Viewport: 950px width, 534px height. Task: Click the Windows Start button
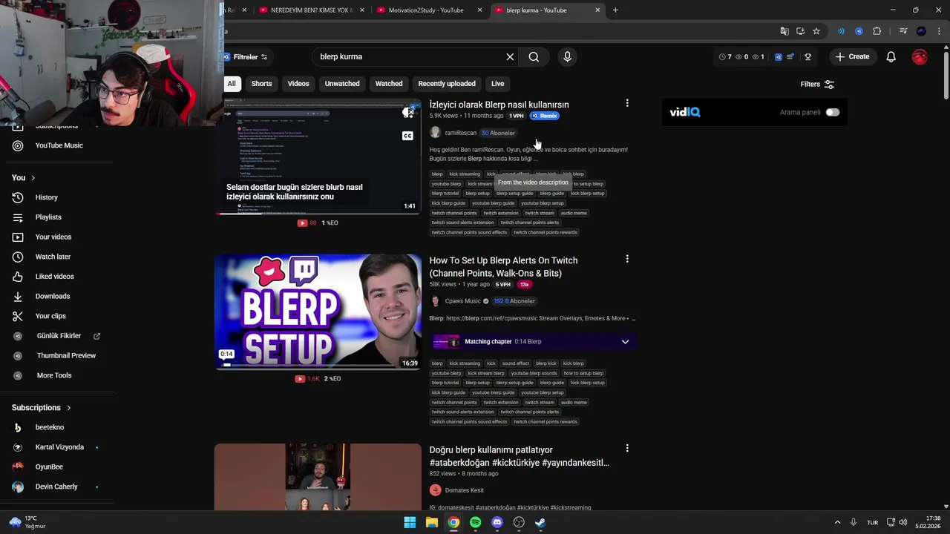tap(410, 522)
